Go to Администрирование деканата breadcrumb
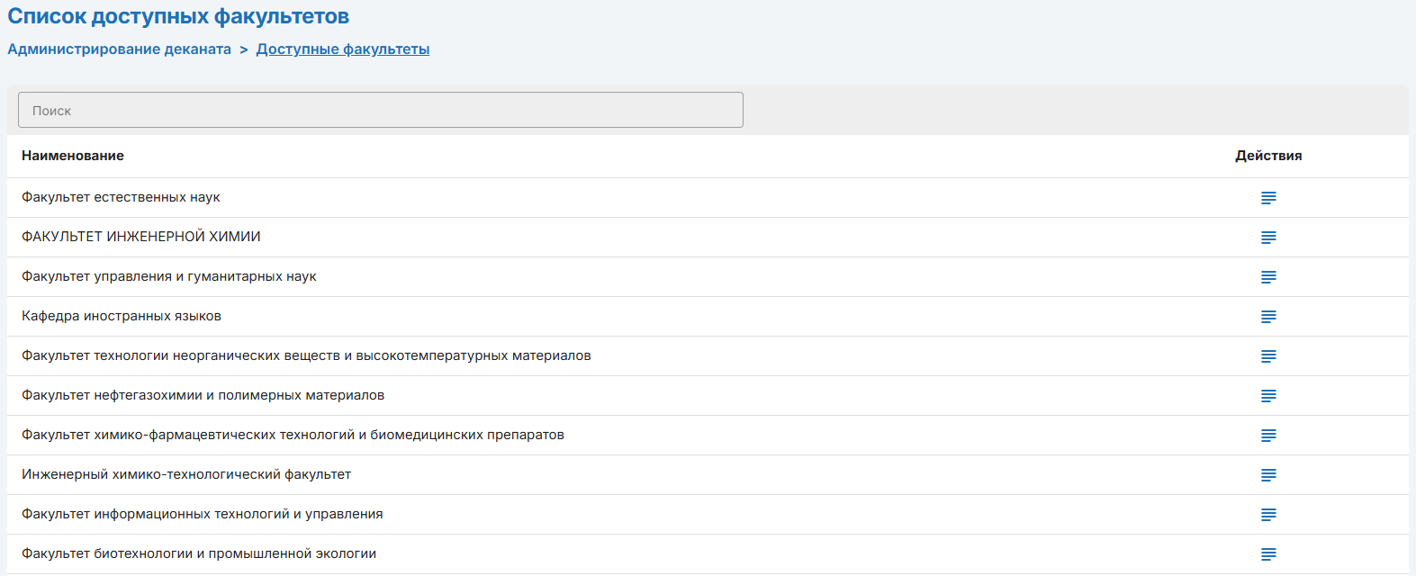 click(x=119, y=49)
